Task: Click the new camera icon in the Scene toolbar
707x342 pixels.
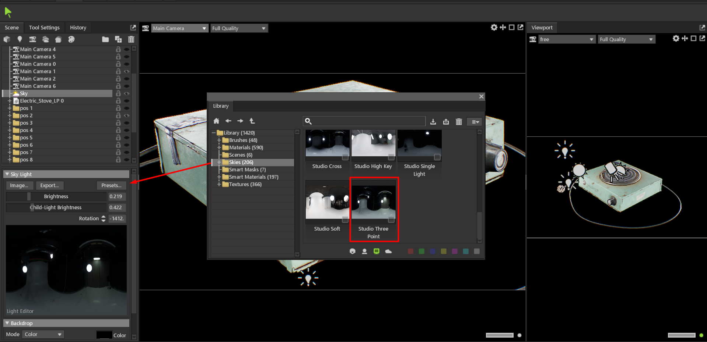Action: coord(33,39)
